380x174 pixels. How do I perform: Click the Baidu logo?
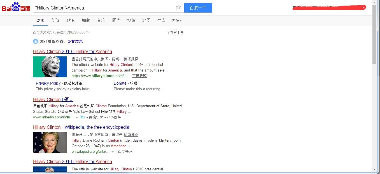(x=16, y=7)
